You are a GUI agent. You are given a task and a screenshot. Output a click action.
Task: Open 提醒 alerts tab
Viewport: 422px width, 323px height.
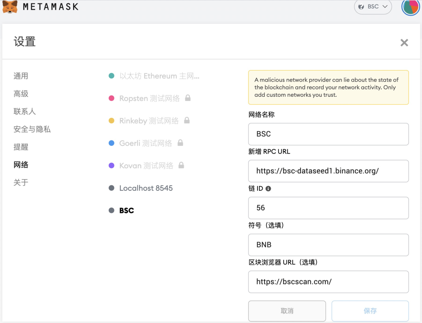coord(21,147)
